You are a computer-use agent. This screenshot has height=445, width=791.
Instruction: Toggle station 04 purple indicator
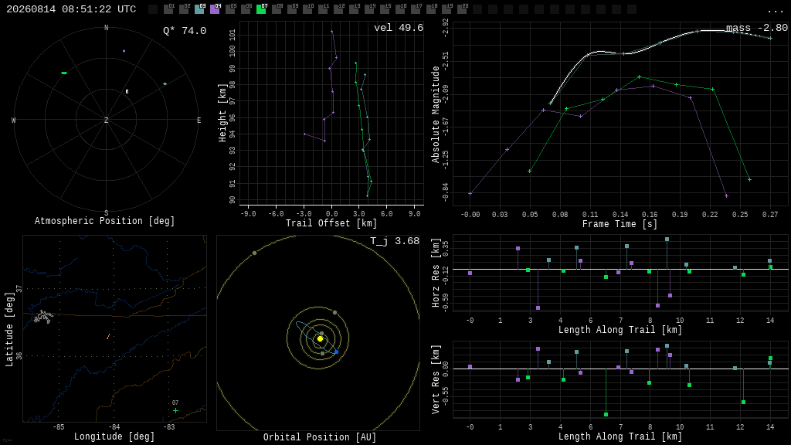[215, 9]
